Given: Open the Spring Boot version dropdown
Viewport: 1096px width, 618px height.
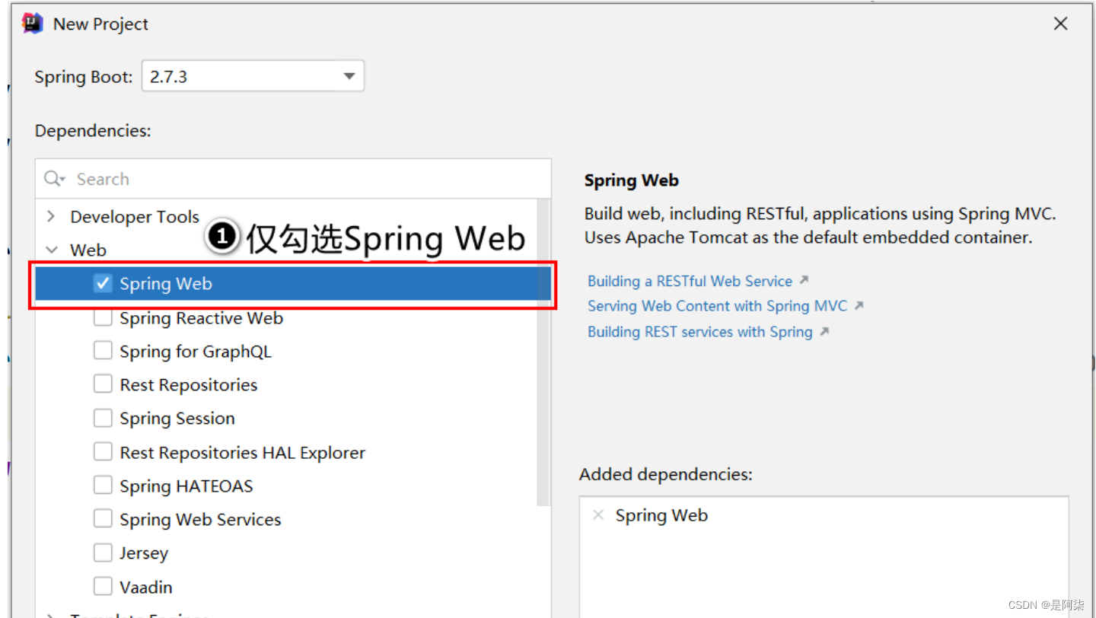Looking at the screenshot, I should click(x=253, y=76).
